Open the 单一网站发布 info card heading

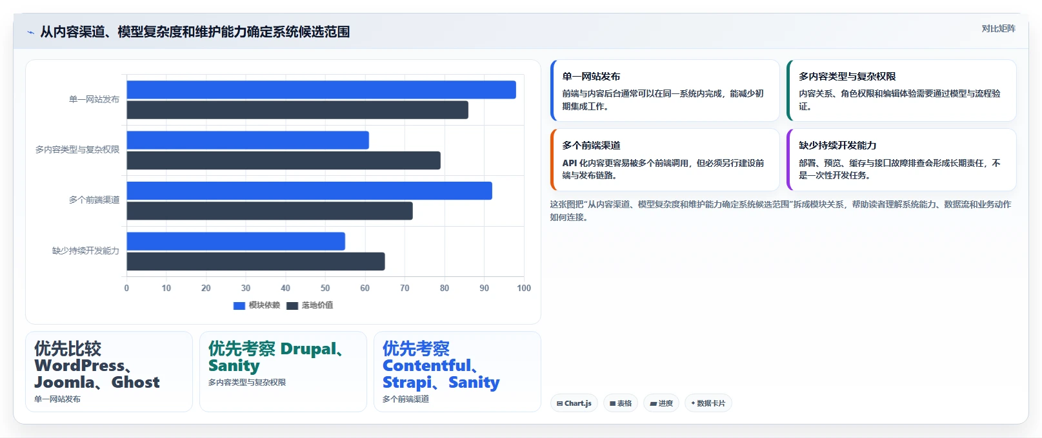(x=591, y=76)
